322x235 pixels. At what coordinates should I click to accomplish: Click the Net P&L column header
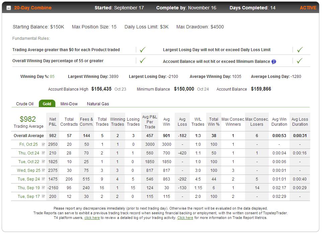click(x=53, y=122)
